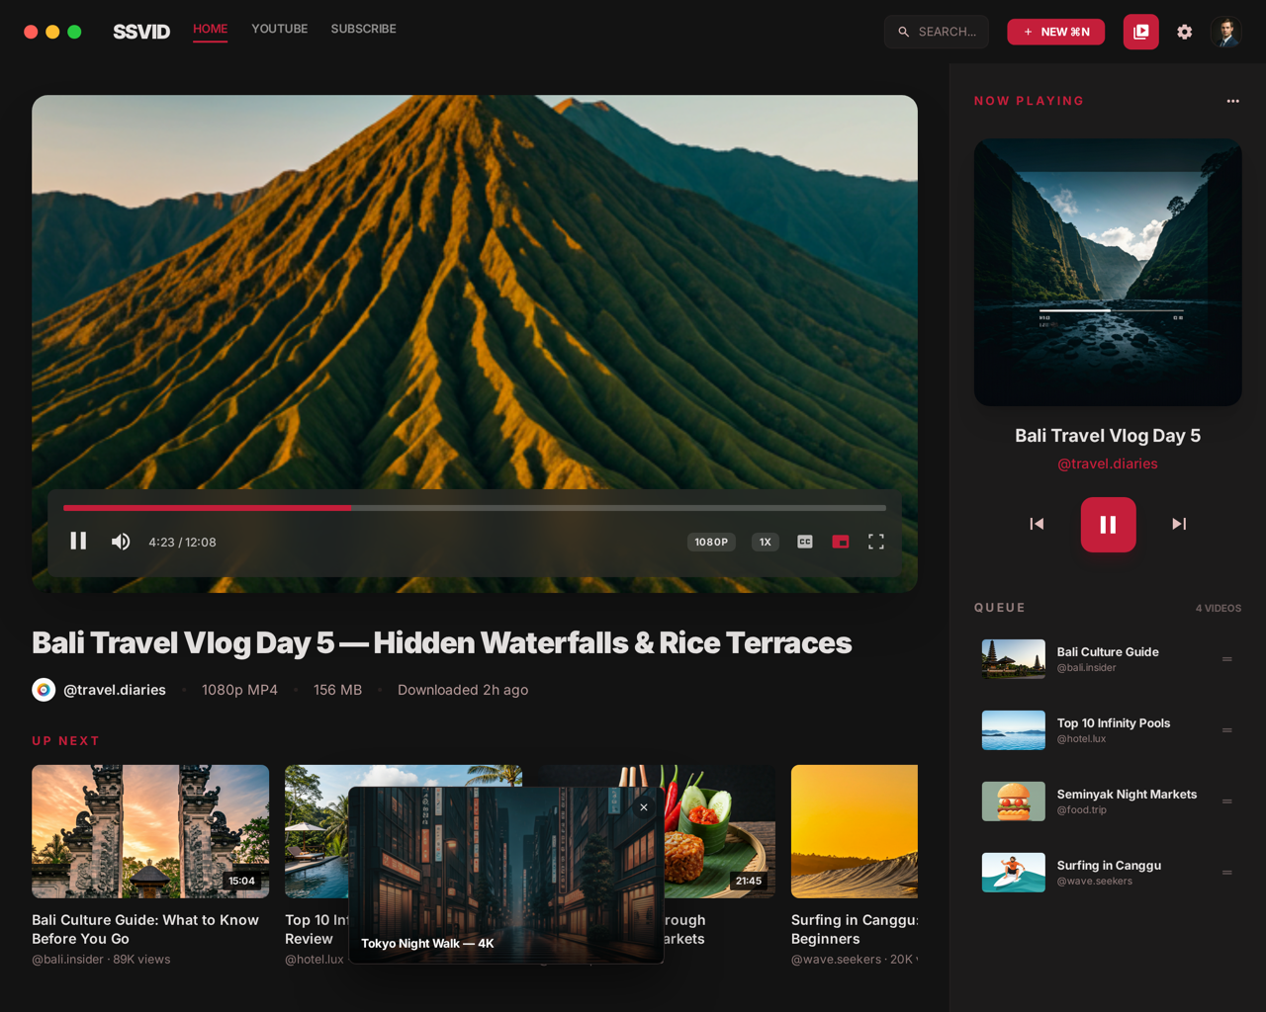Screen dimensions: 1266x1012
Task: Toggle closed captions with the CC button
Action: [804, 542]
